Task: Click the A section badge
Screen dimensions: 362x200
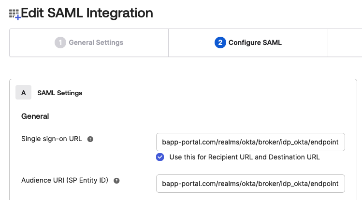Action: point(23,92)
